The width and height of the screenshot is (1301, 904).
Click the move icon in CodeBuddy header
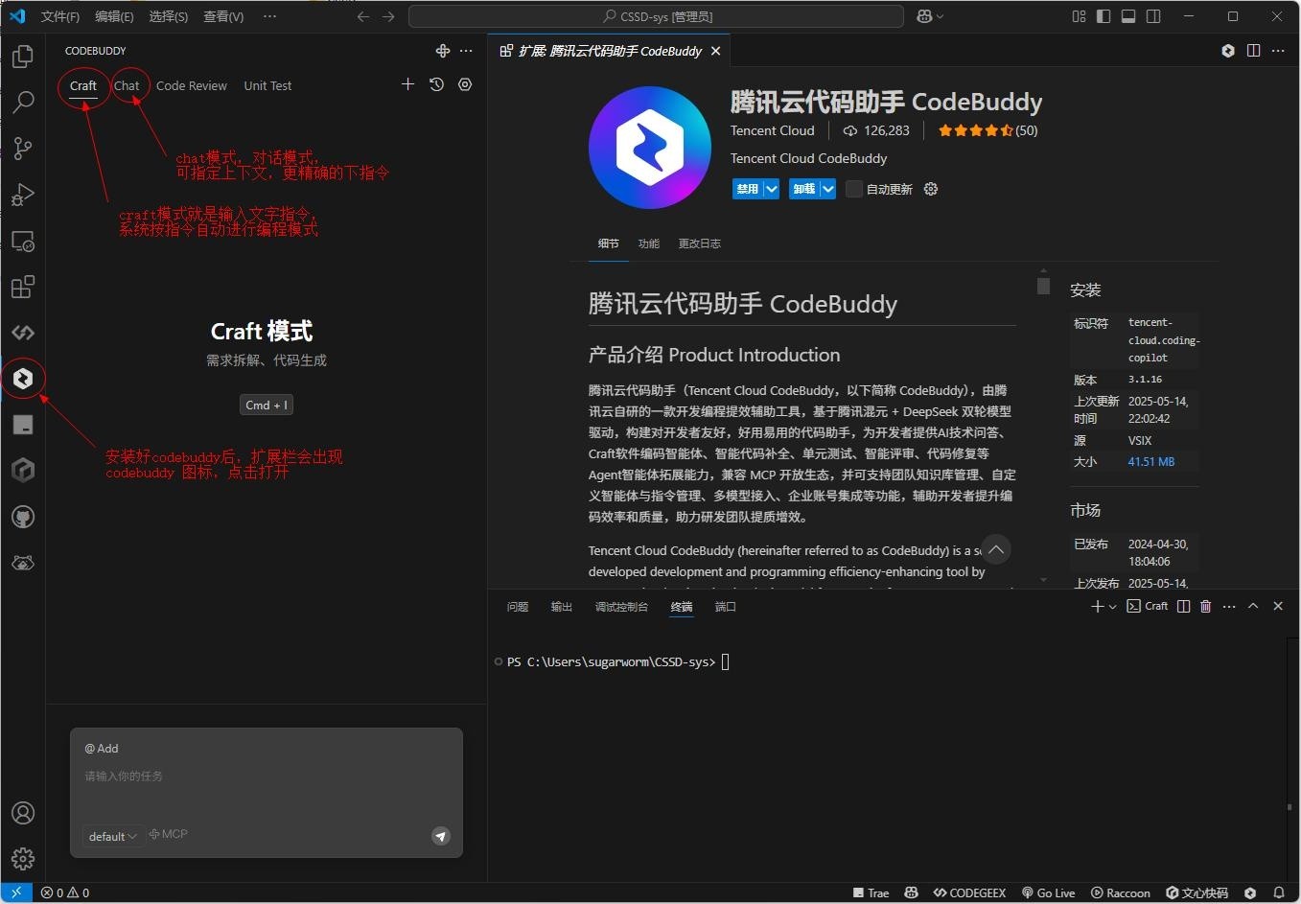point(443,51)
